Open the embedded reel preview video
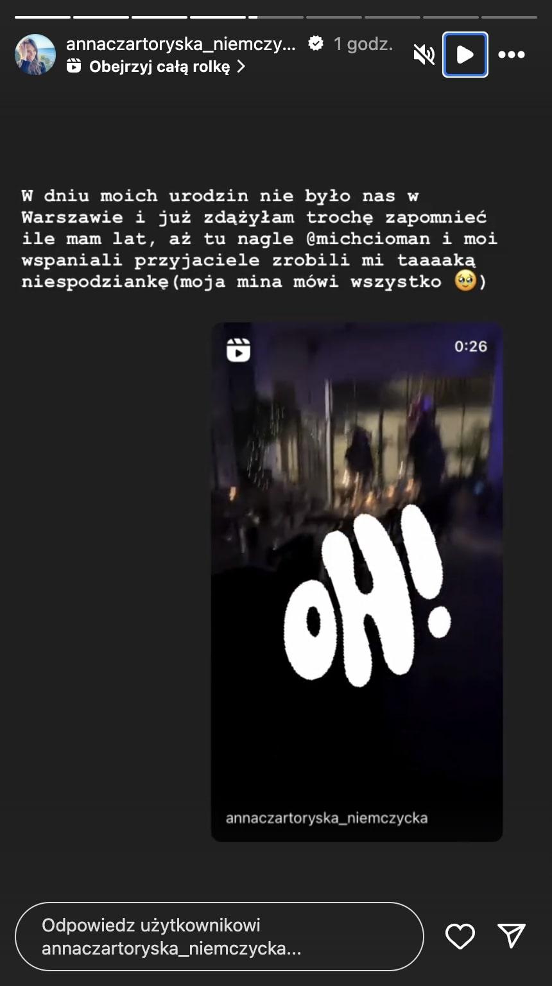 357,582
